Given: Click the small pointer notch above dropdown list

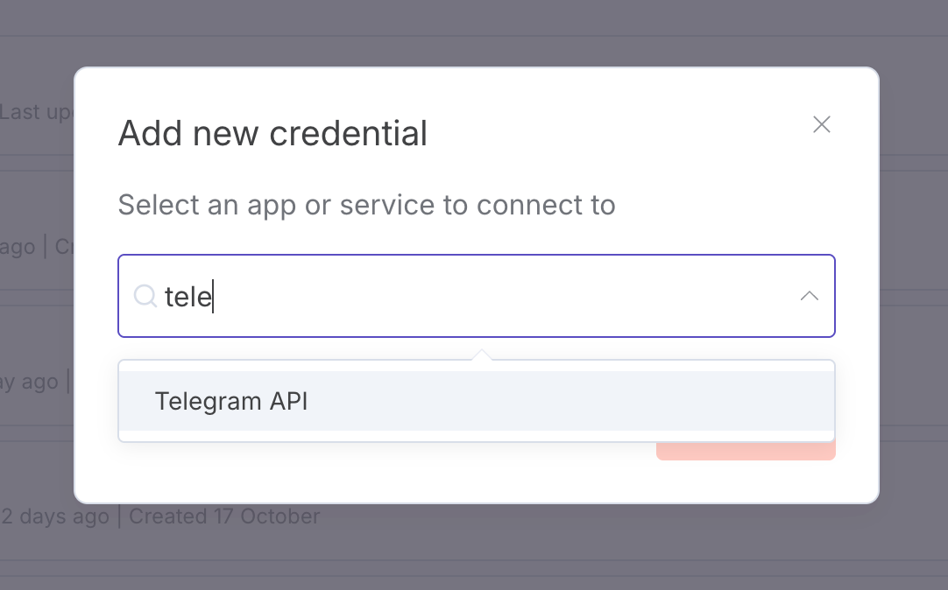Looking at the screenshot, I should point(481,355).
